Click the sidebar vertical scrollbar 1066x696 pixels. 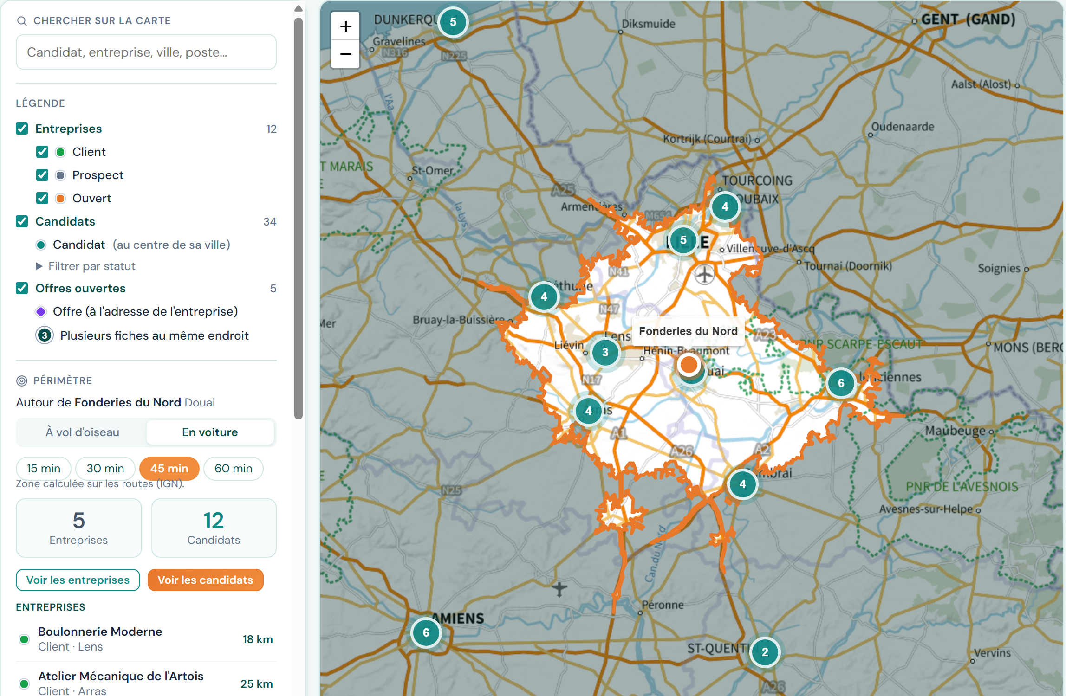(x=299, y=218)
